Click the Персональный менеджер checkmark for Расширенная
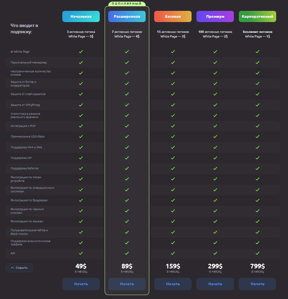The image size is (288, 299). coord(127,62)
